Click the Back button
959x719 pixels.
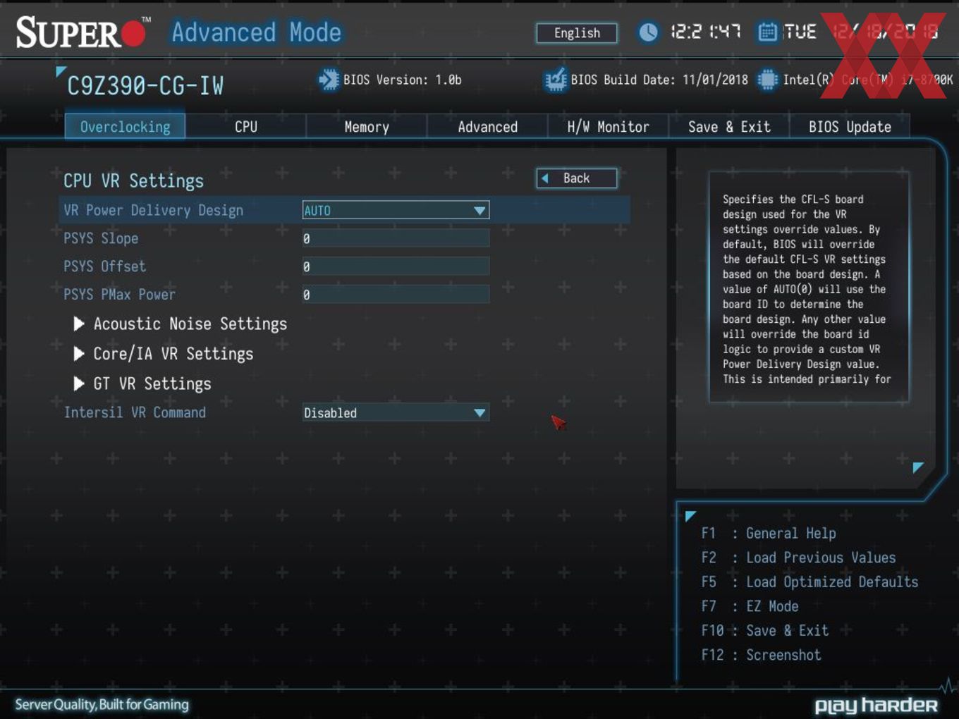click(577, 178)
